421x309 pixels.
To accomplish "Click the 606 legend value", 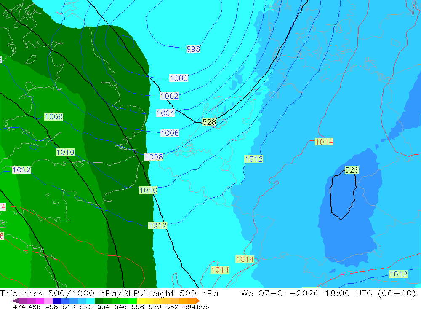I will coord(203,307).
